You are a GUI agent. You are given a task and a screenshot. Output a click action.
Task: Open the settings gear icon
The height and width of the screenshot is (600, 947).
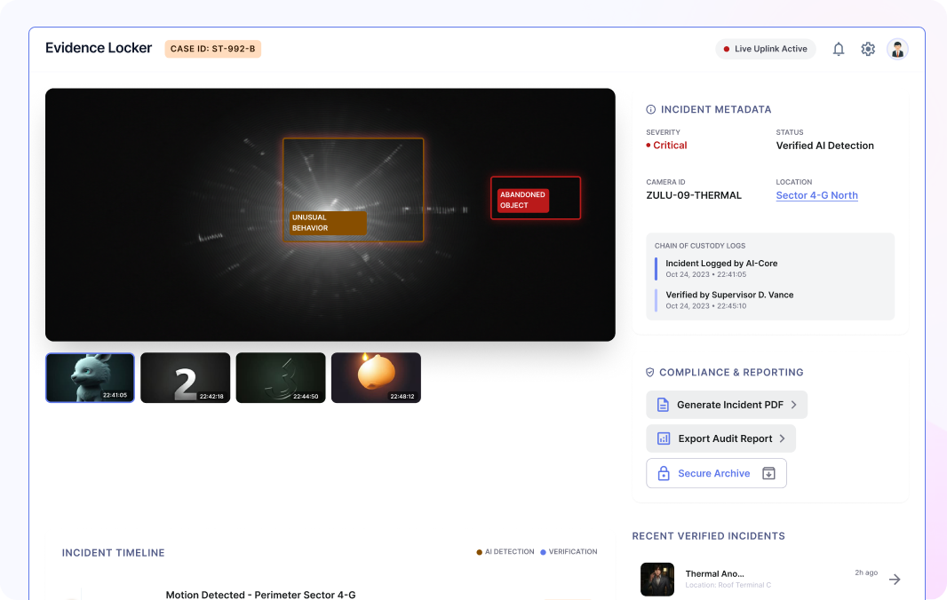coord(868,49)
